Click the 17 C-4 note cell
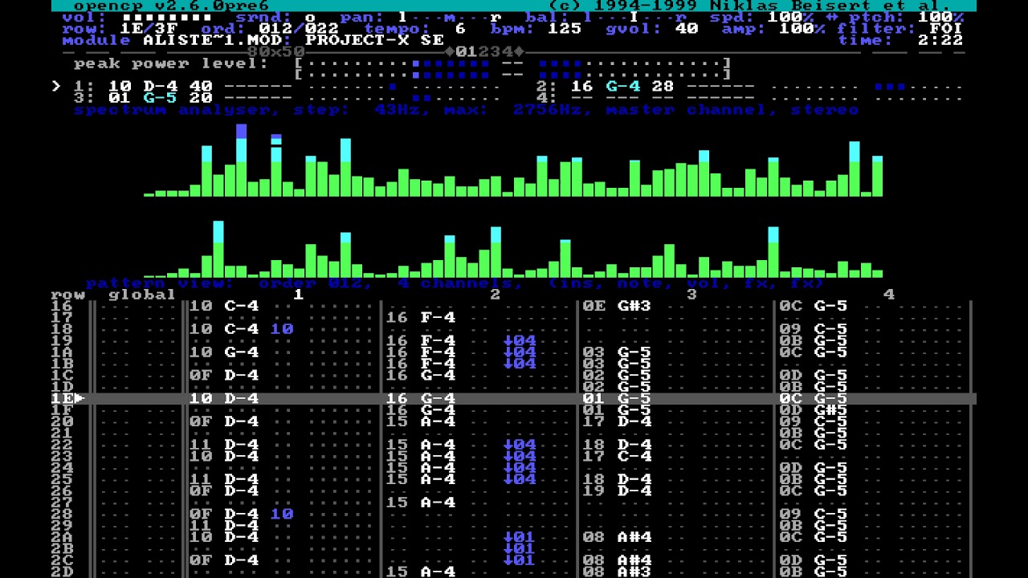The height and width of the screenshot is (578, 1028). pos(617,456)
